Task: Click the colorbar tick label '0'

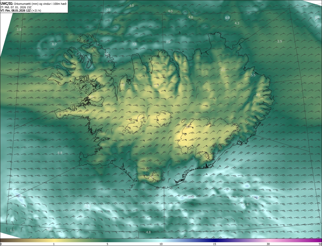Action: pyautogui.click(x=1, y=244)
